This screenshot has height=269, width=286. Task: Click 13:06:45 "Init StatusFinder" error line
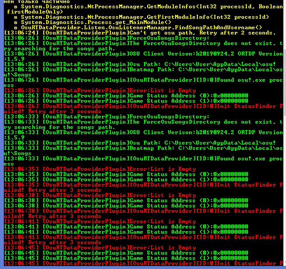[143, 263]
